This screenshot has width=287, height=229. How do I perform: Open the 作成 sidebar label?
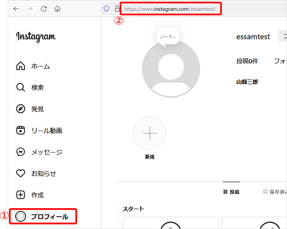(x=37, y=195)
